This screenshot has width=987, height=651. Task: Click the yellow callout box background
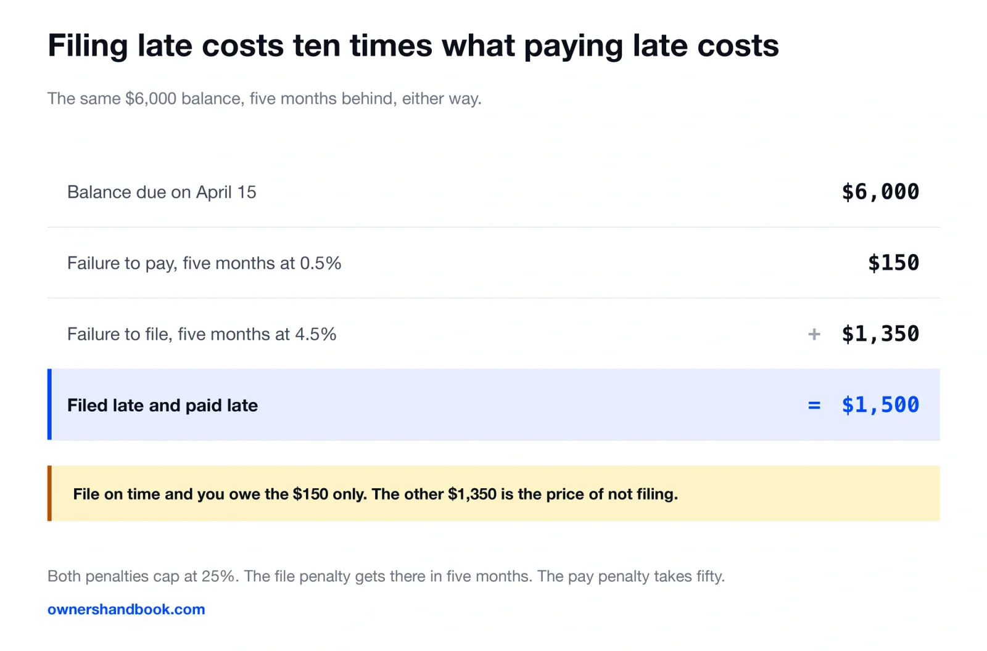(493, 493)
